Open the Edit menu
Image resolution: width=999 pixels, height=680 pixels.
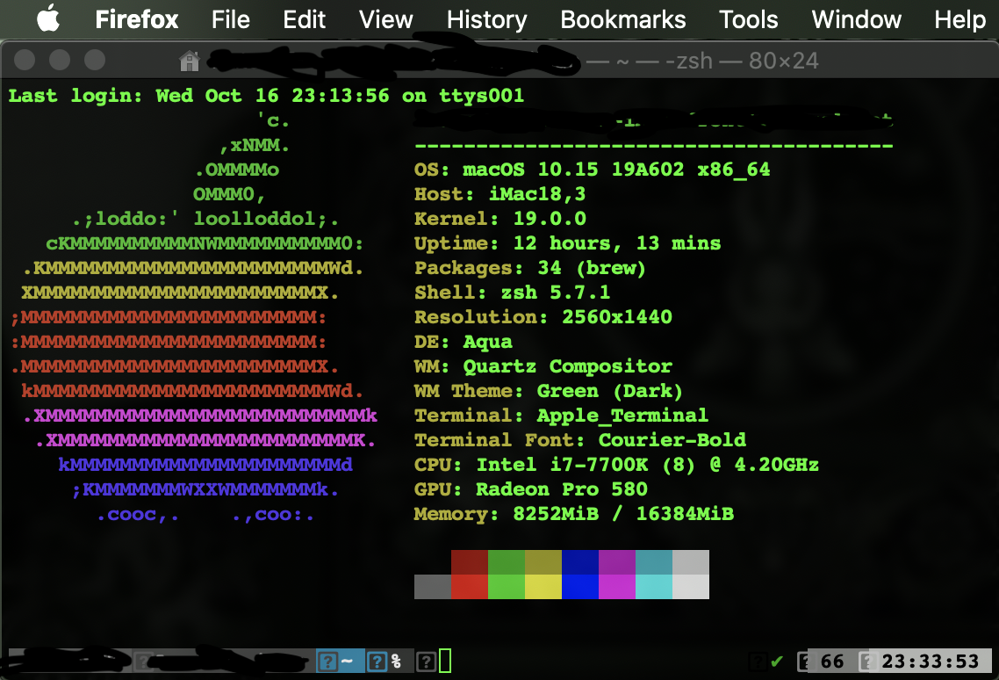pos(304,20)
